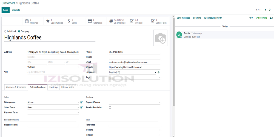Screen dimensions: 274x137
Task: Go to the previous customer record arrow
Action: click(x=266, y=10)
